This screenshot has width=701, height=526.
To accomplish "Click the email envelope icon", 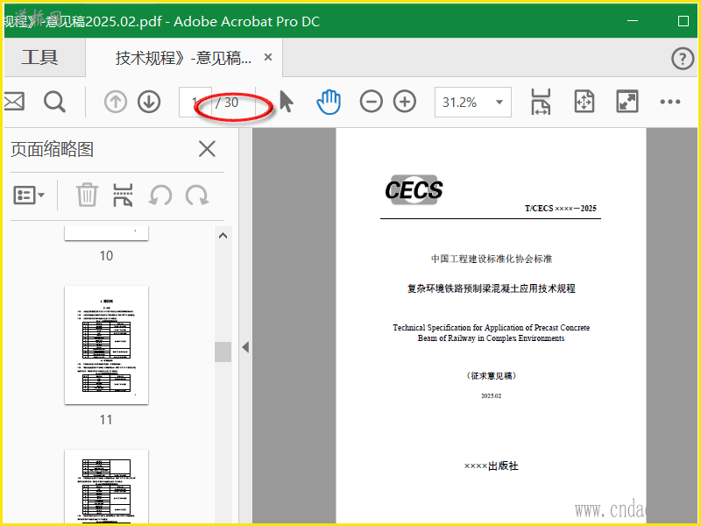I will 13,102.
